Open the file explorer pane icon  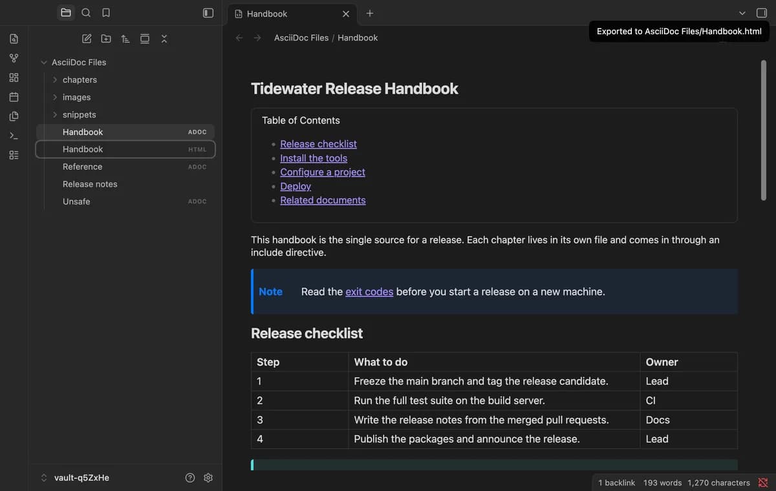point(66,13)
